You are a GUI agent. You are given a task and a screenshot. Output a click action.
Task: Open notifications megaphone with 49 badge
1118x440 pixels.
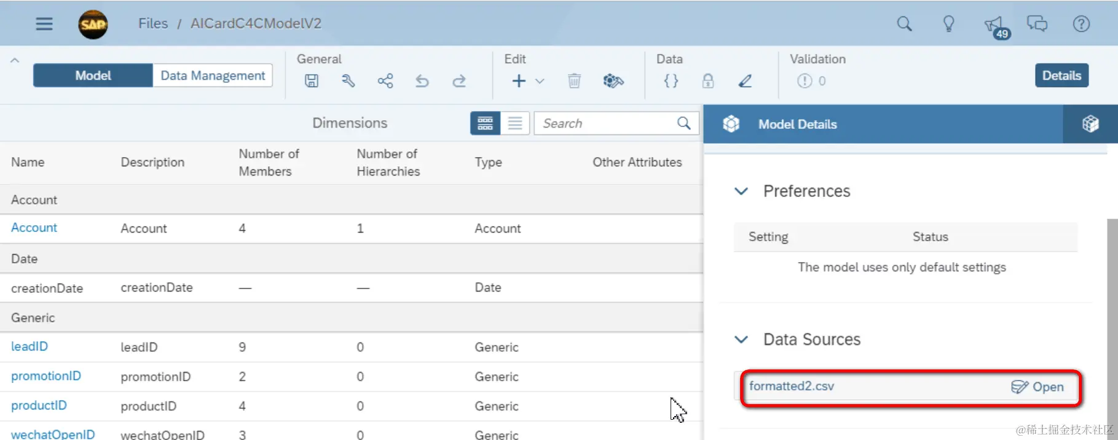point(996,26)
